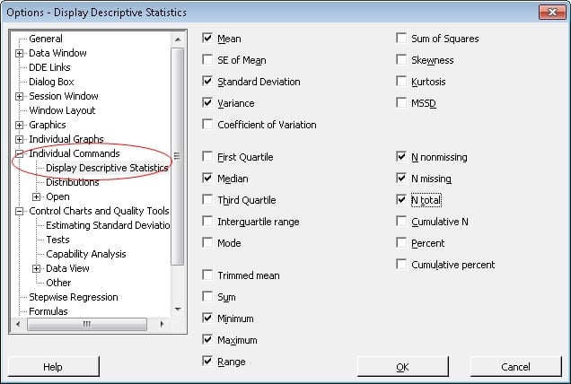The image size is (571, 384).
Task: Enable the Skewness statistic
Action: 402,60
